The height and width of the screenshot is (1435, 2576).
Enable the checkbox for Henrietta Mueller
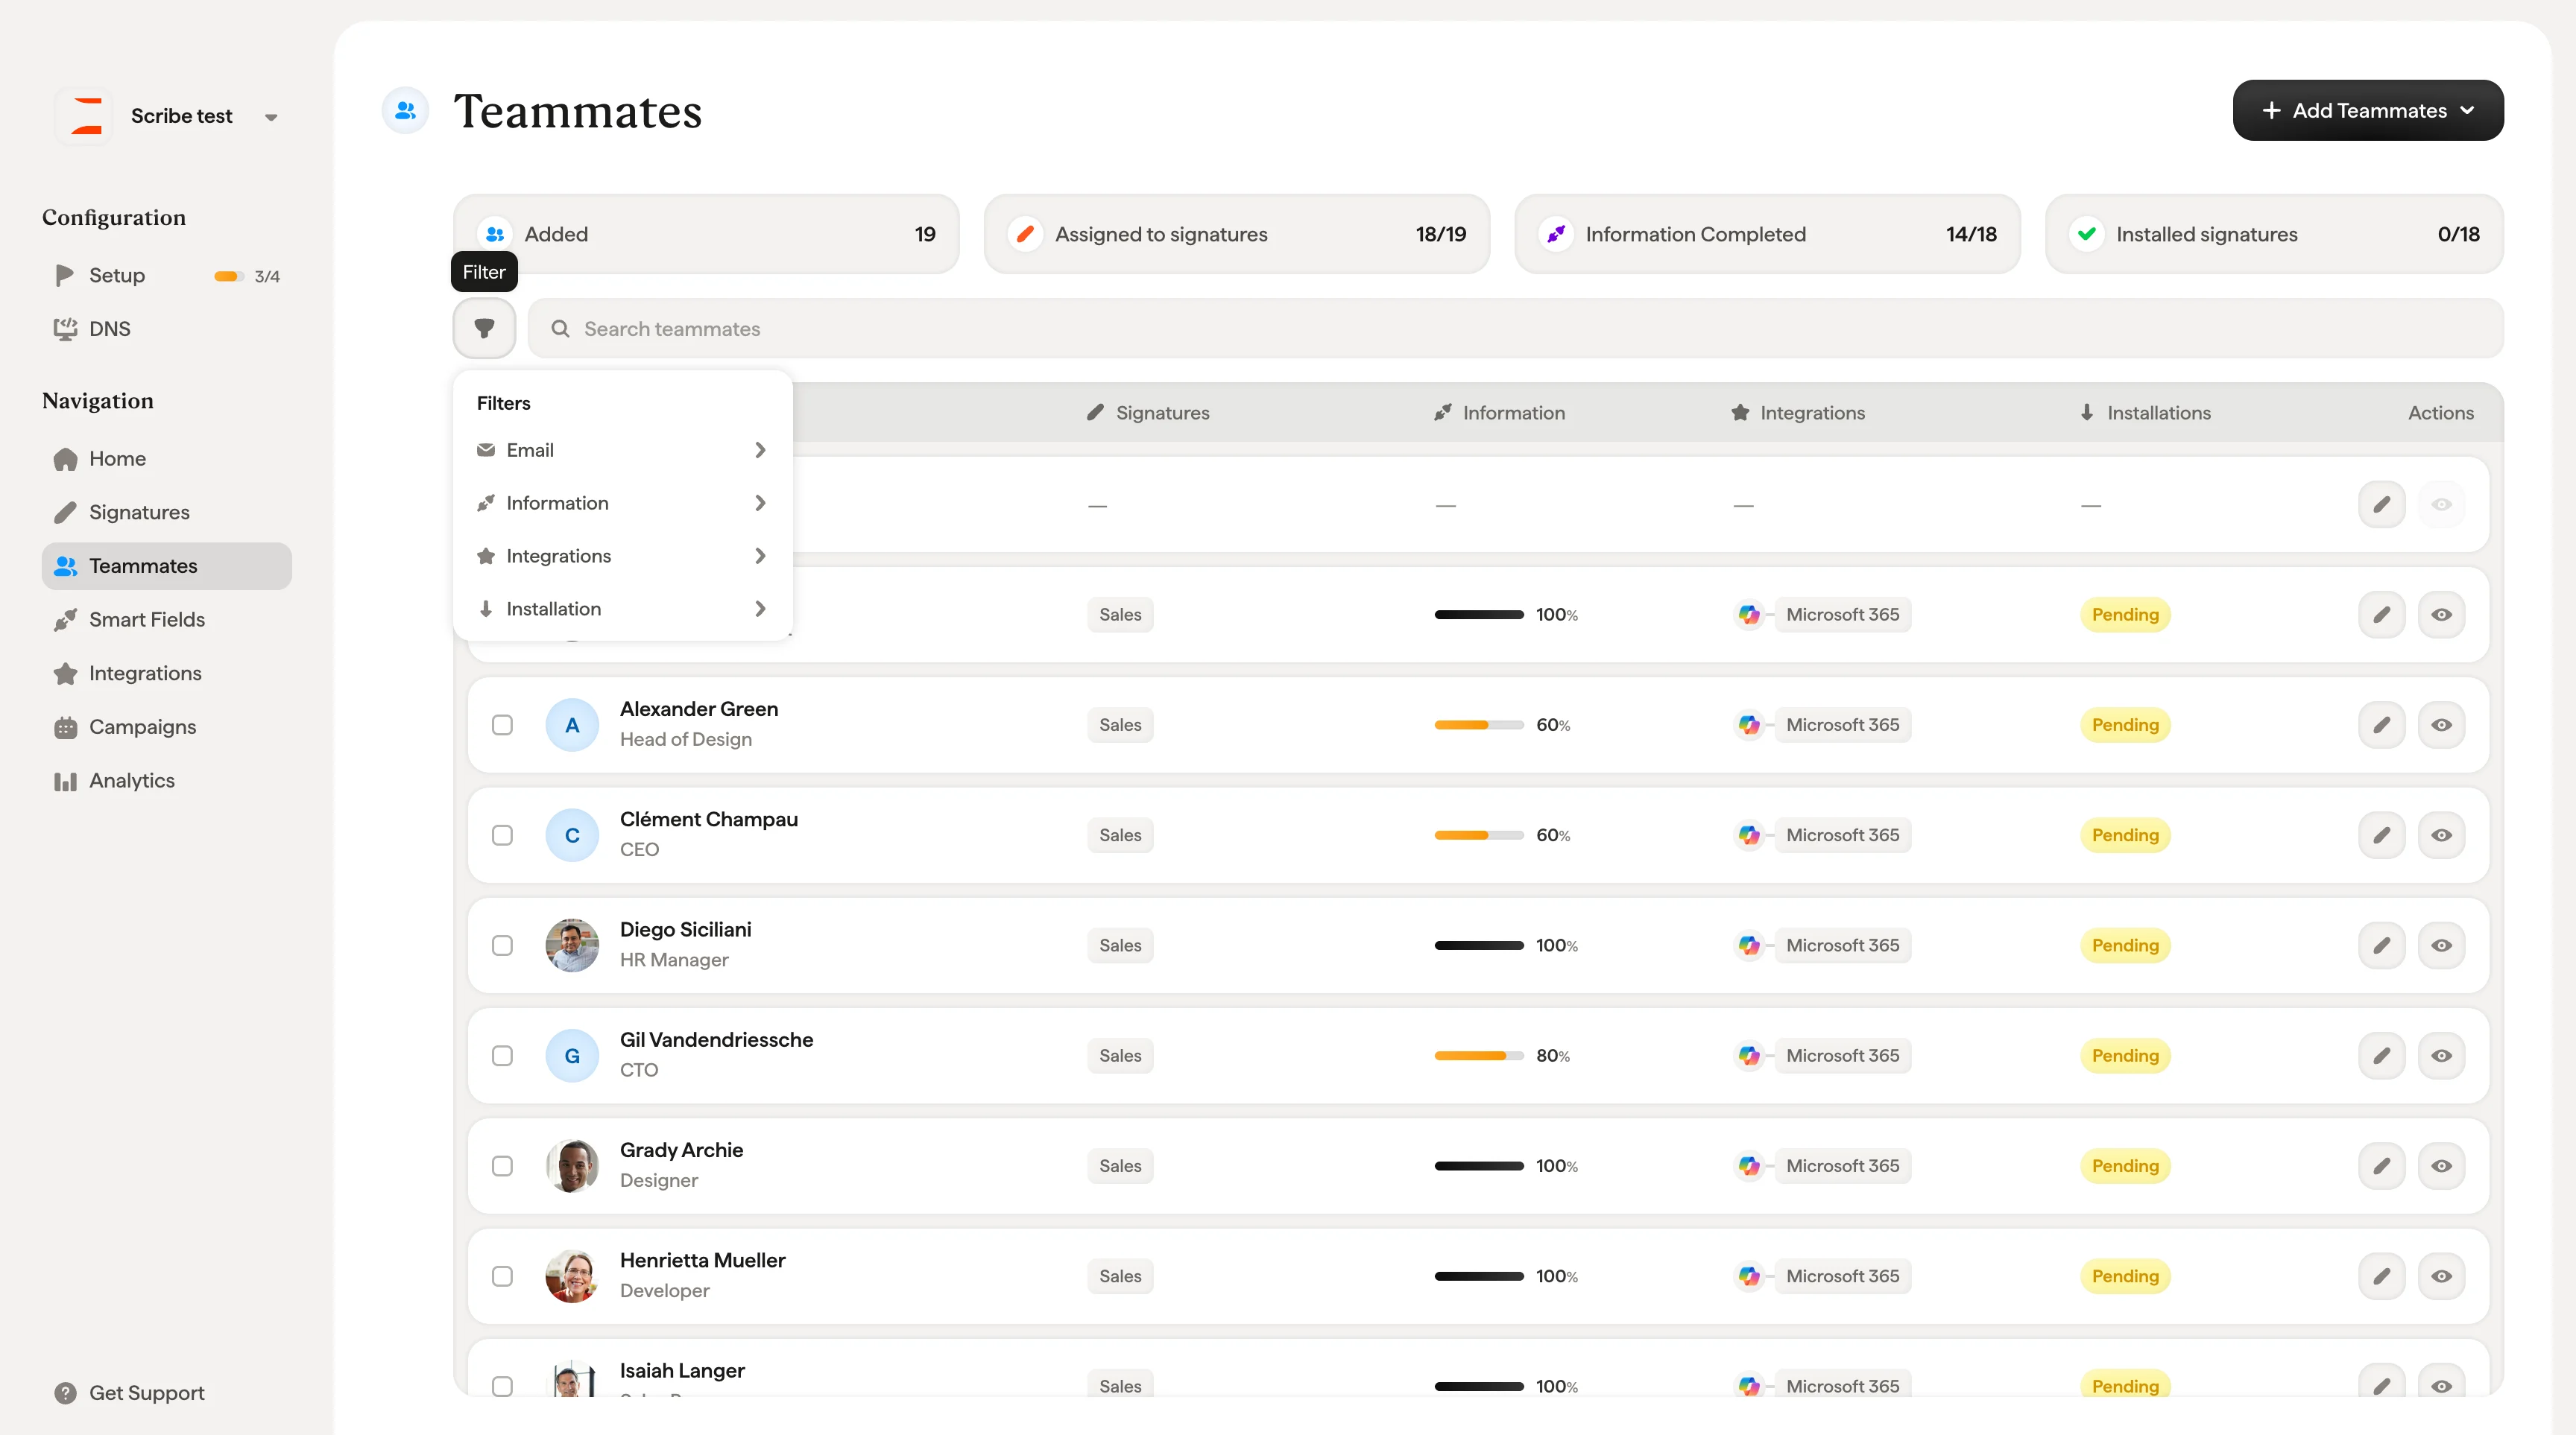coord(502,1276)
